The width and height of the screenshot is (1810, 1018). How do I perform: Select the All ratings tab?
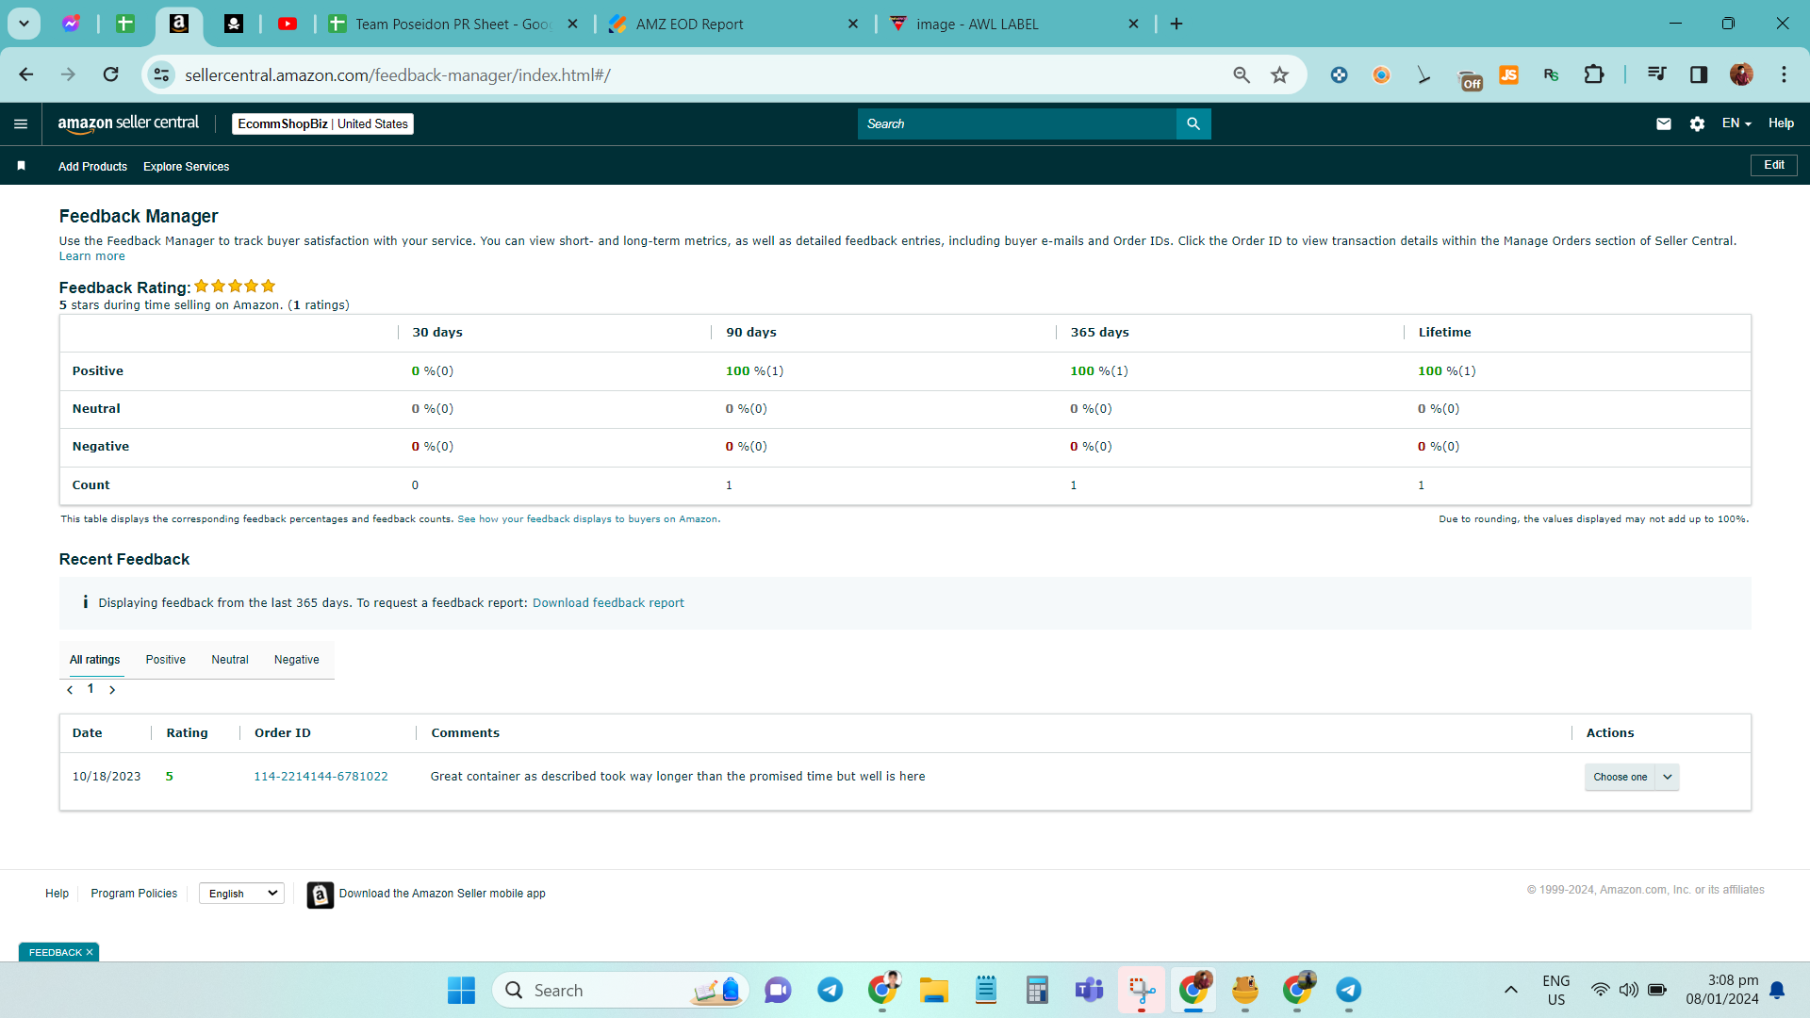(95, 660)
